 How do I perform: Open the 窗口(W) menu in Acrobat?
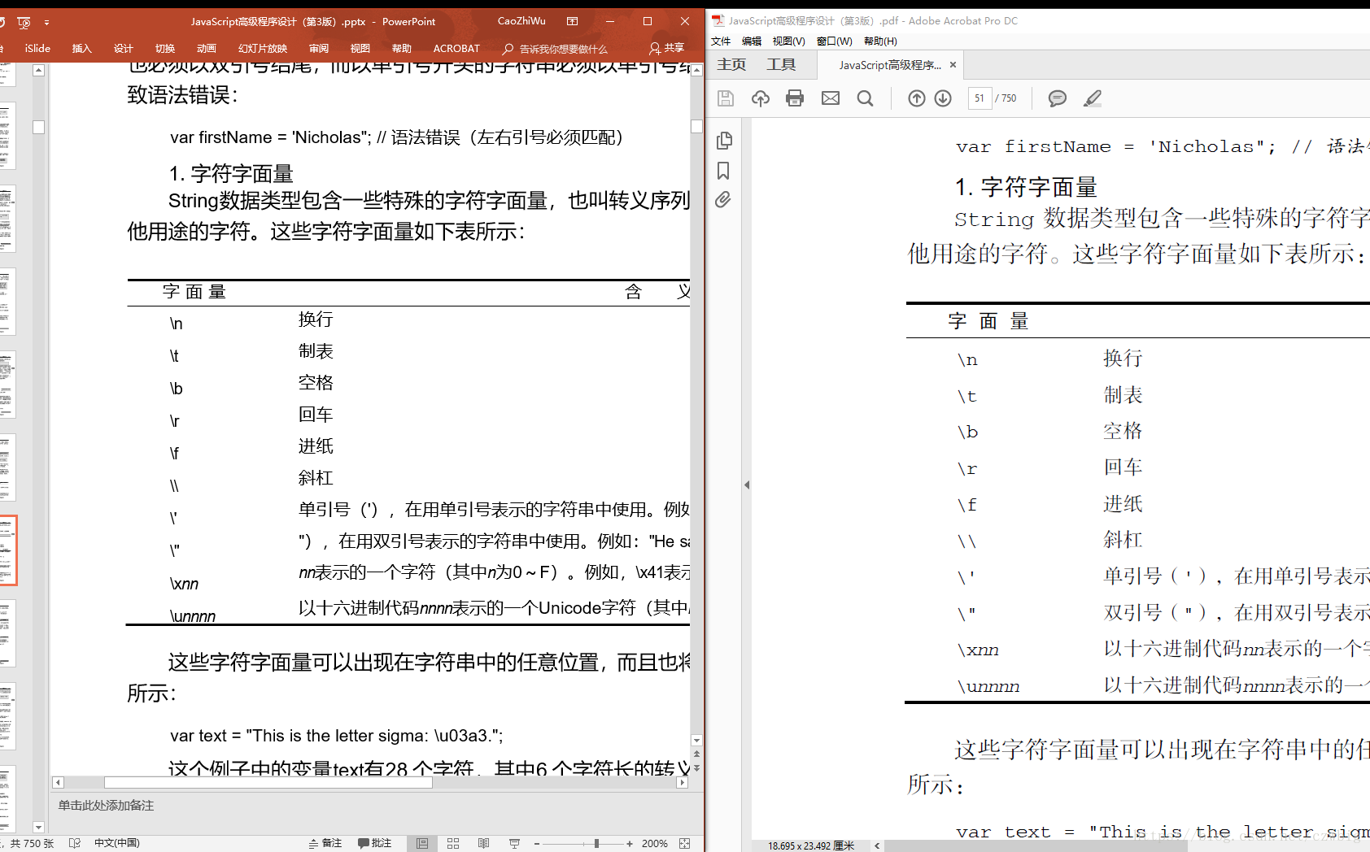point(835,41)
